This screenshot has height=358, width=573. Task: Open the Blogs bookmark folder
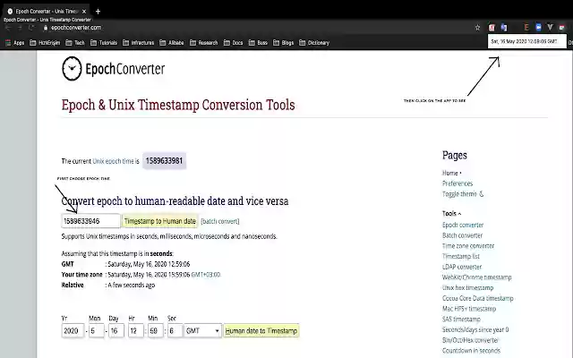(283, 43)
